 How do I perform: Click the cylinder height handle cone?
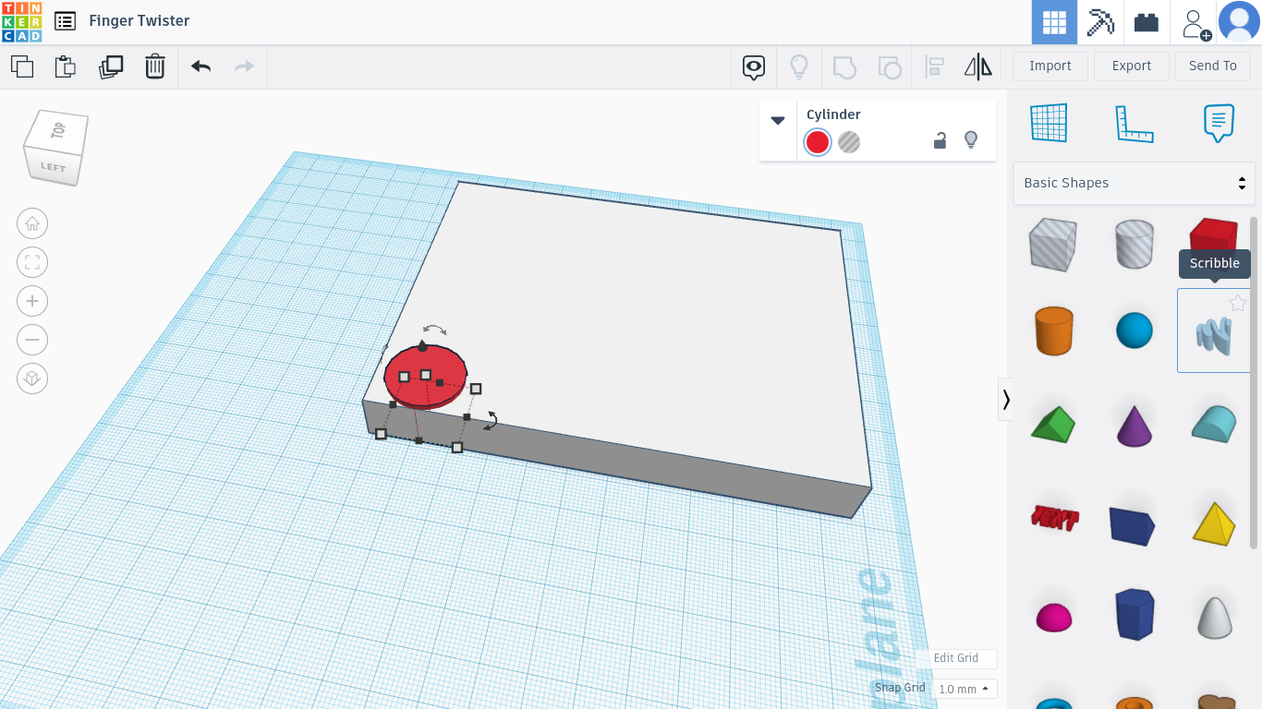click(422, 345)
